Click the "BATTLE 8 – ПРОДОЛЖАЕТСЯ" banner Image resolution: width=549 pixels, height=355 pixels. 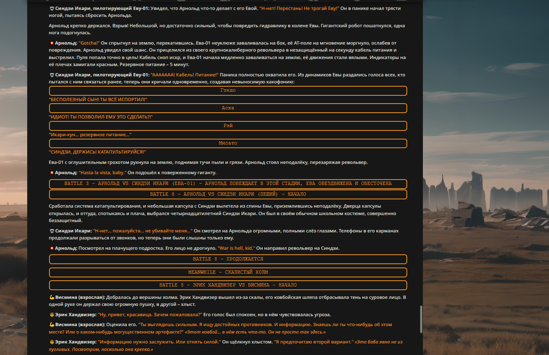point(228,259)
